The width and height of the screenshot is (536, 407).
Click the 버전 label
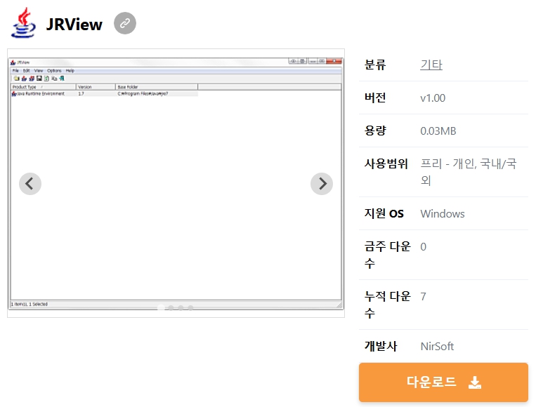point(375,98)
